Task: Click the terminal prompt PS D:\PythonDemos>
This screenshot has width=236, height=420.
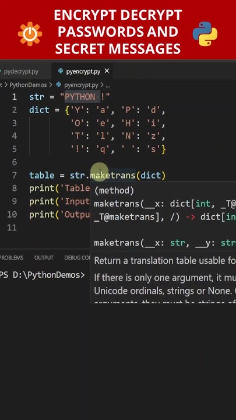Action: (43, 275)
